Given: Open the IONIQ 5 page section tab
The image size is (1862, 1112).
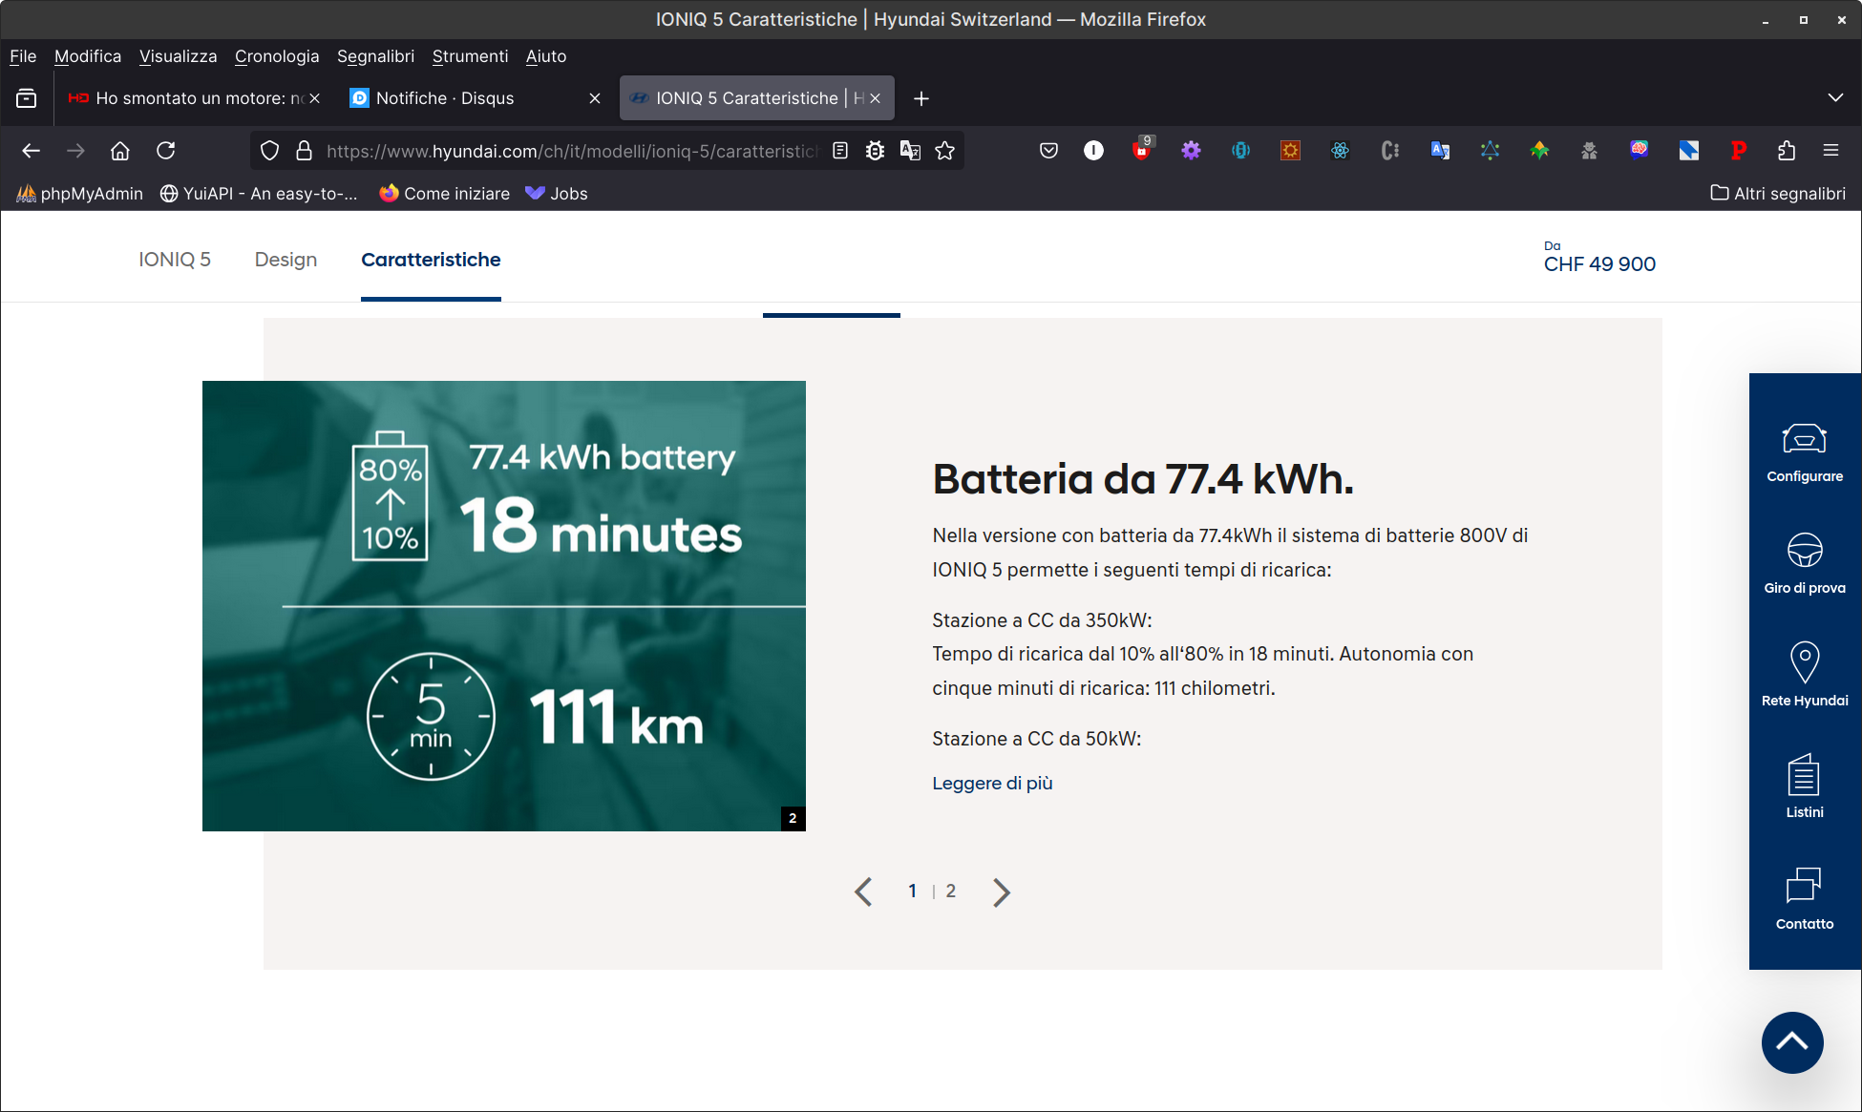Looking at the screenshot, I should (175, 260).
